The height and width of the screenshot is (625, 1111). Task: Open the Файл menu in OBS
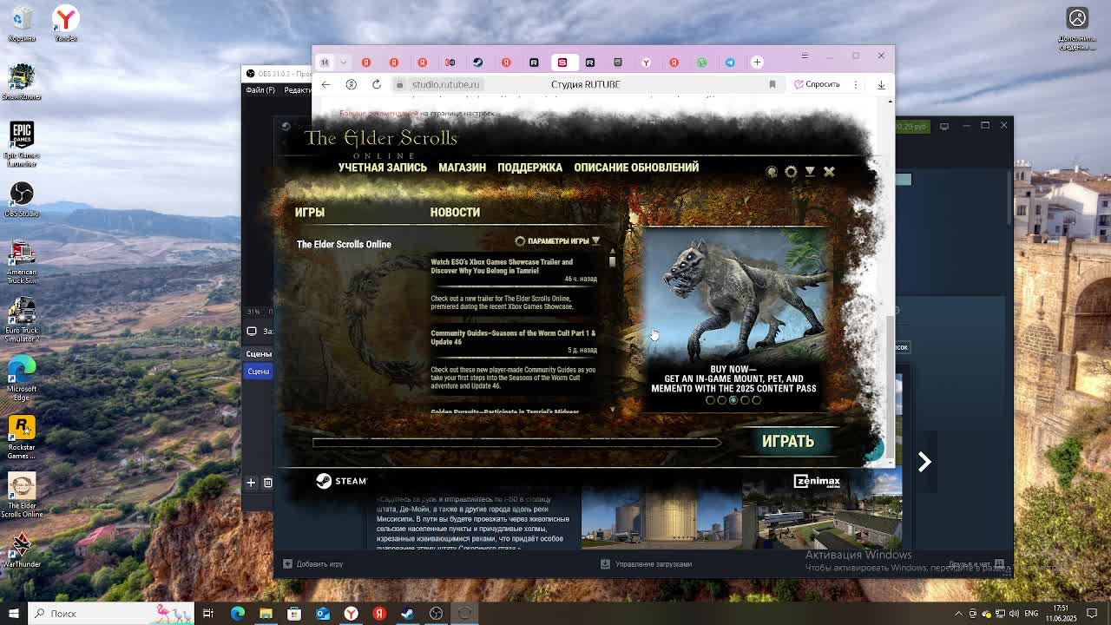coord(260,90)
